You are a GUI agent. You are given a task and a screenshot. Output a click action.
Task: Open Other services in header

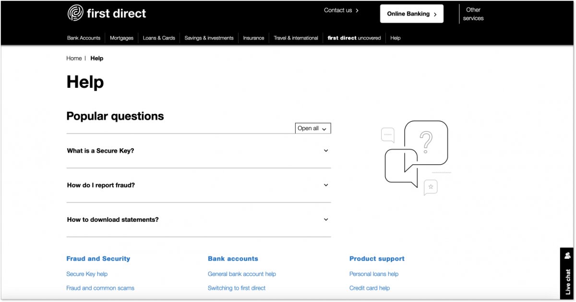pyautogui.click(x=473, y=14)
